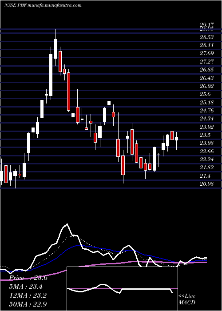Click the 12MA : 23.2 readout
Viewport: 222px width, 311px height.
pyautogui.click(x=28, y=295)
